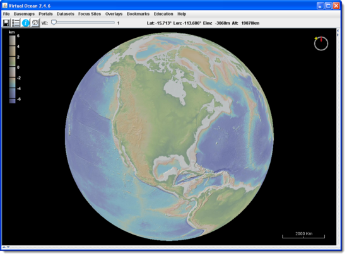Maximize the Virtual Ocean window
The width and height of the screenshot is (347, 256).
point(329,6)
